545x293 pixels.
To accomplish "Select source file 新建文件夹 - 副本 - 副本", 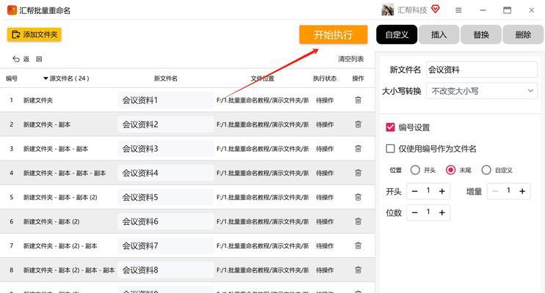I will click(56, 149).
